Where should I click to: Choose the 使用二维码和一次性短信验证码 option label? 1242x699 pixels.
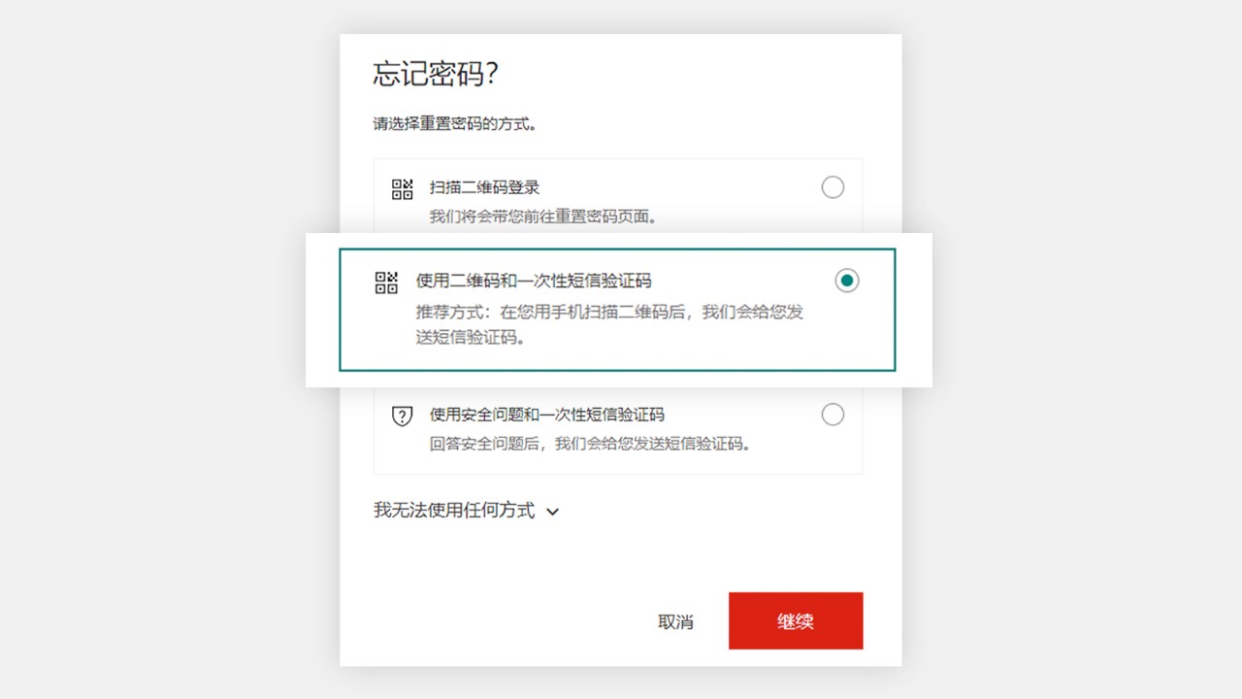(x=534, y=281)
